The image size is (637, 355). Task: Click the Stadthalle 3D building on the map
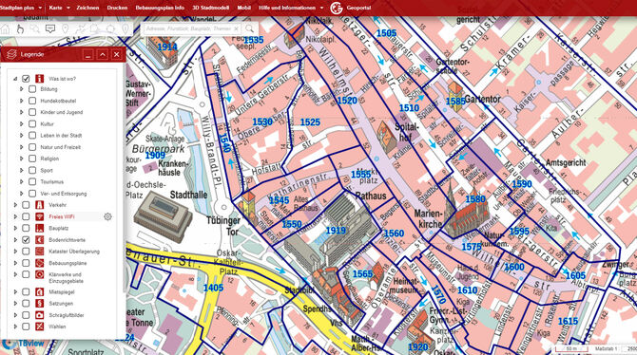pyautogui.click(x=164, y=217)
